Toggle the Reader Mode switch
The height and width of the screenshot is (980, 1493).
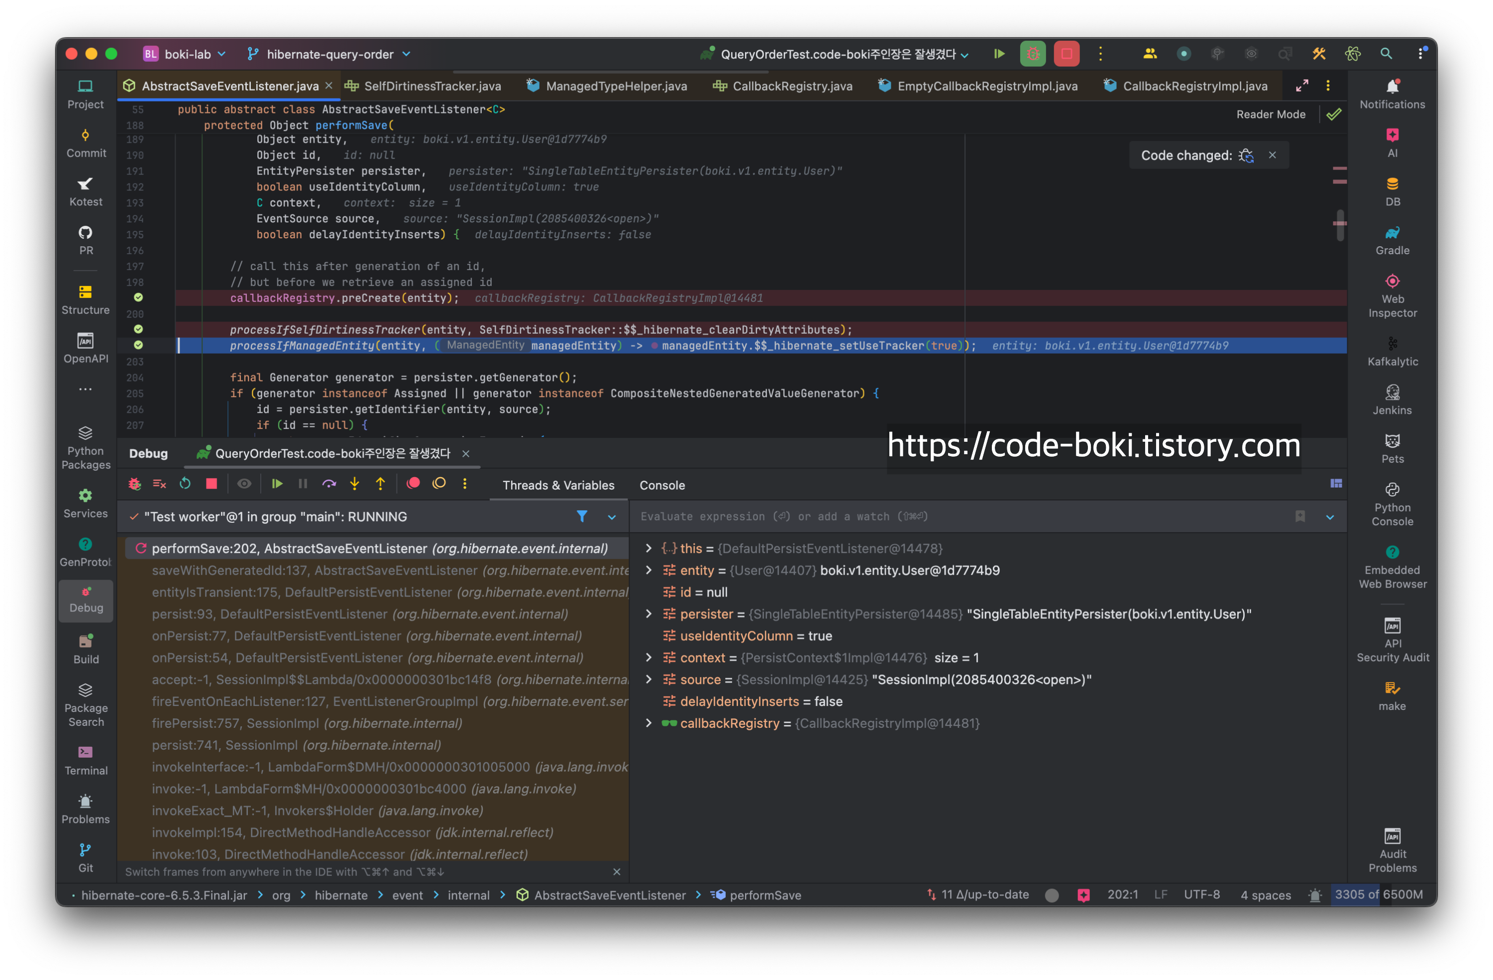tap(1271, 114)
